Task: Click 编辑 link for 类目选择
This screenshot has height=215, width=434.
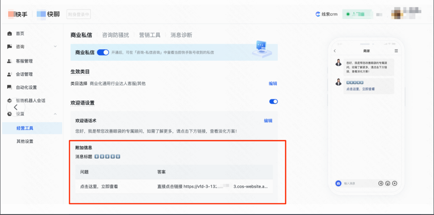Action: click(x=273, y=83)
